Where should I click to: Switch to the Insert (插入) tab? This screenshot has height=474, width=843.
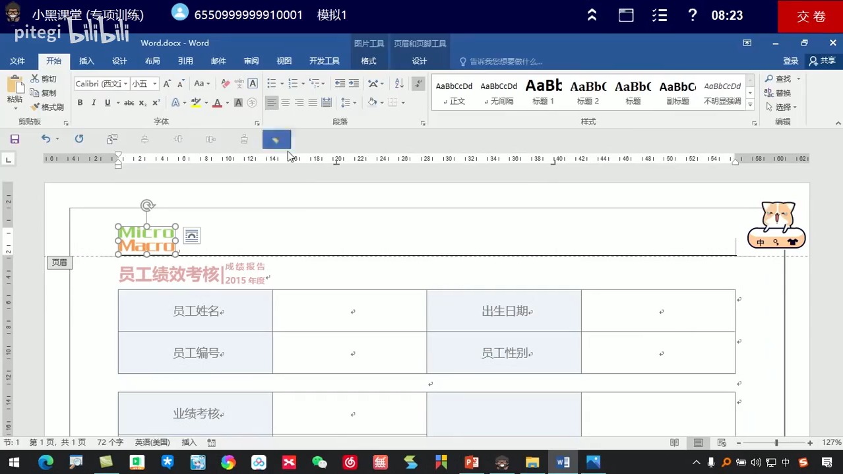pyautogui.click(x=86, y=61)
